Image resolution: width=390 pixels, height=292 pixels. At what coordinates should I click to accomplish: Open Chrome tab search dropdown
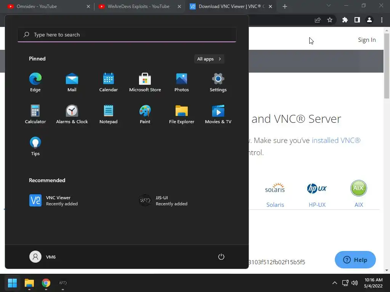pos(329,5)
